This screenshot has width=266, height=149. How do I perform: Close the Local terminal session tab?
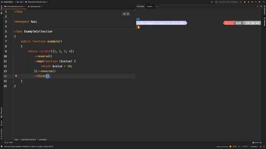153,7
